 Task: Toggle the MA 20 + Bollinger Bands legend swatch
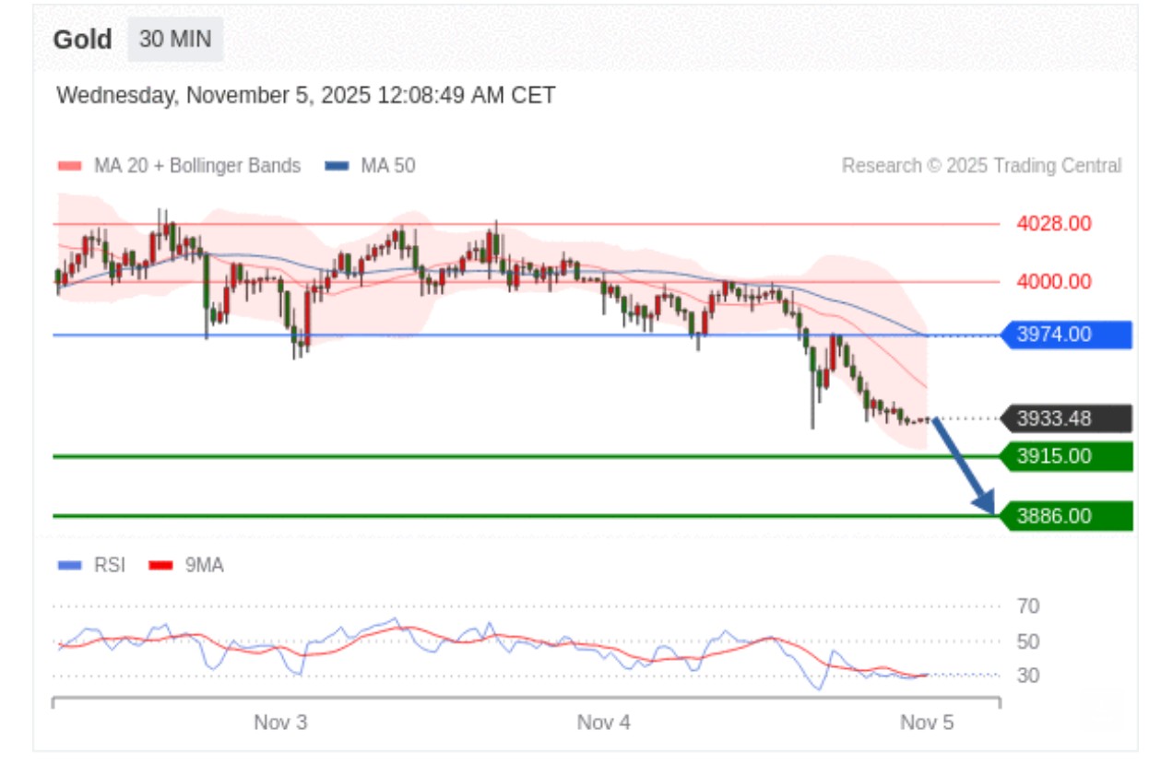[70, 167]
